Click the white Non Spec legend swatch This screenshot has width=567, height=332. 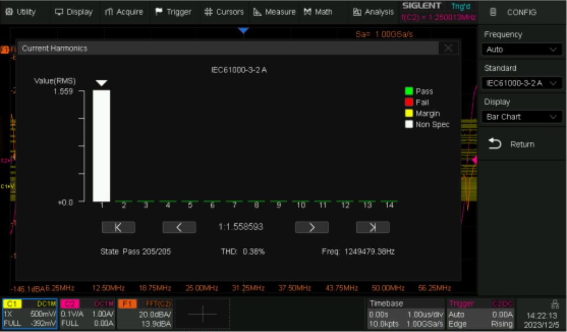(409, 124)
